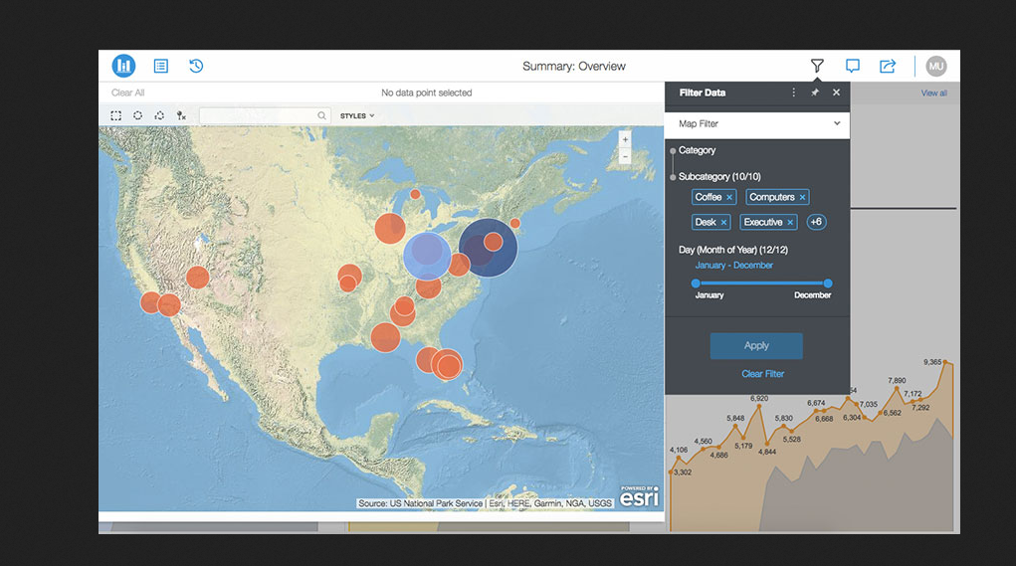Click the December slider handle
Image resolution: width=1016 pixels, height=566 pixels.
click(x=828, y=283)
